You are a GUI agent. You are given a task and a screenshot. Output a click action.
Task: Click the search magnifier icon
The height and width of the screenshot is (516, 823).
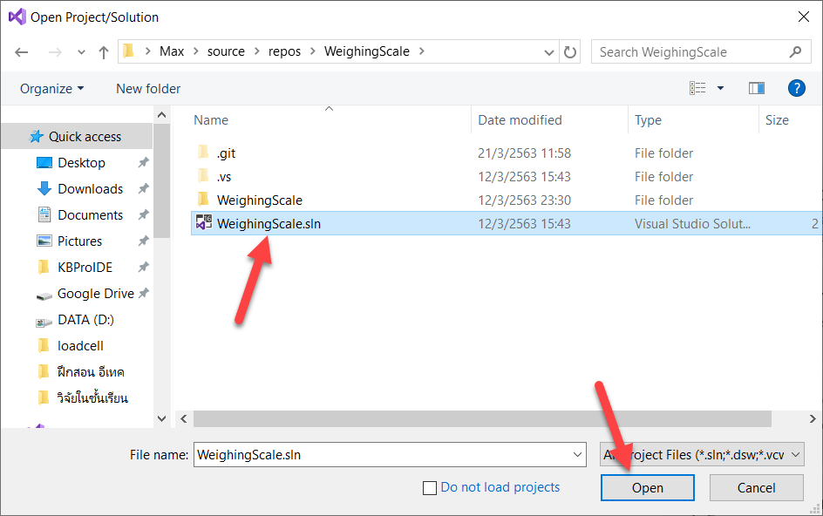795,52
